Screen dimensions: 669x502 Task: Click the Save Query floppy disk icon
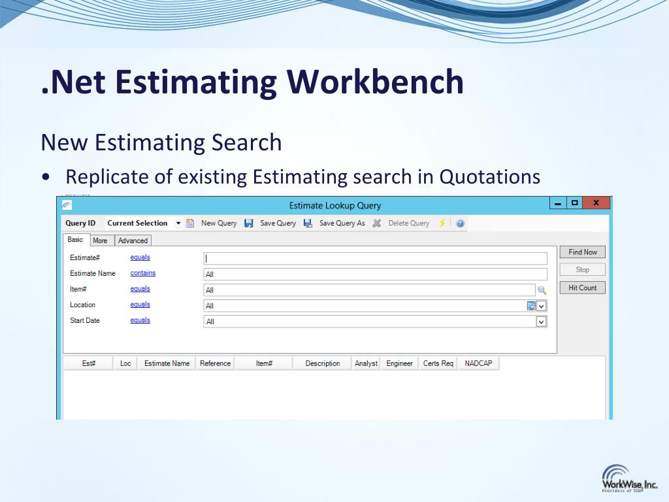[x=249, y=223]
